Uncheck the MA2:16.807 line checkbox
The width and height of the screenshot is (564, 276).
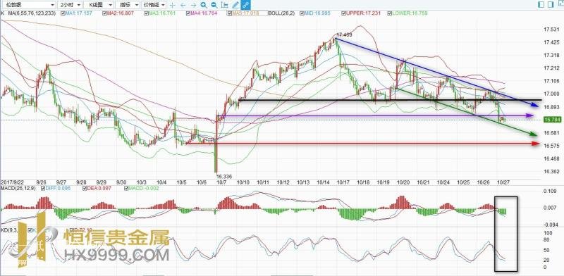104,13
